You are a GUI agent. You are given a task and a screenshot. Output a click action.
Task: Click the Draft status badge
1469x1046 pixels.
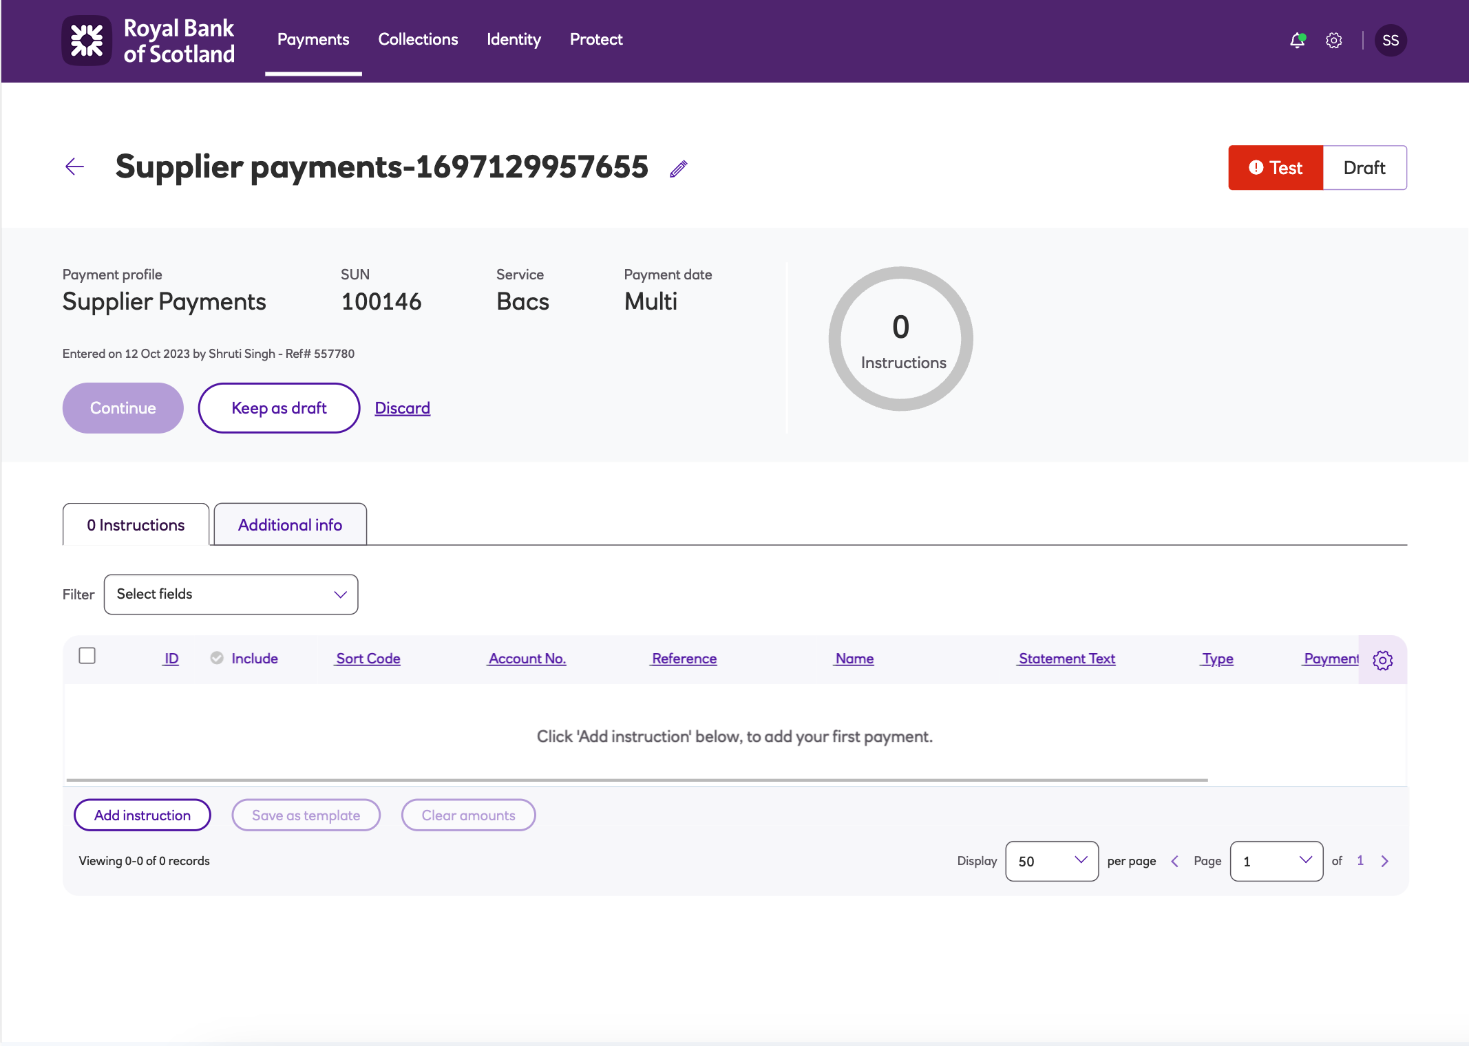(x=1364, y=168)
